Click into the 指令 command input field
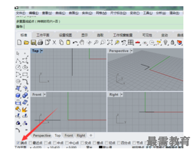The image size is (192, 153). point(103,26)
